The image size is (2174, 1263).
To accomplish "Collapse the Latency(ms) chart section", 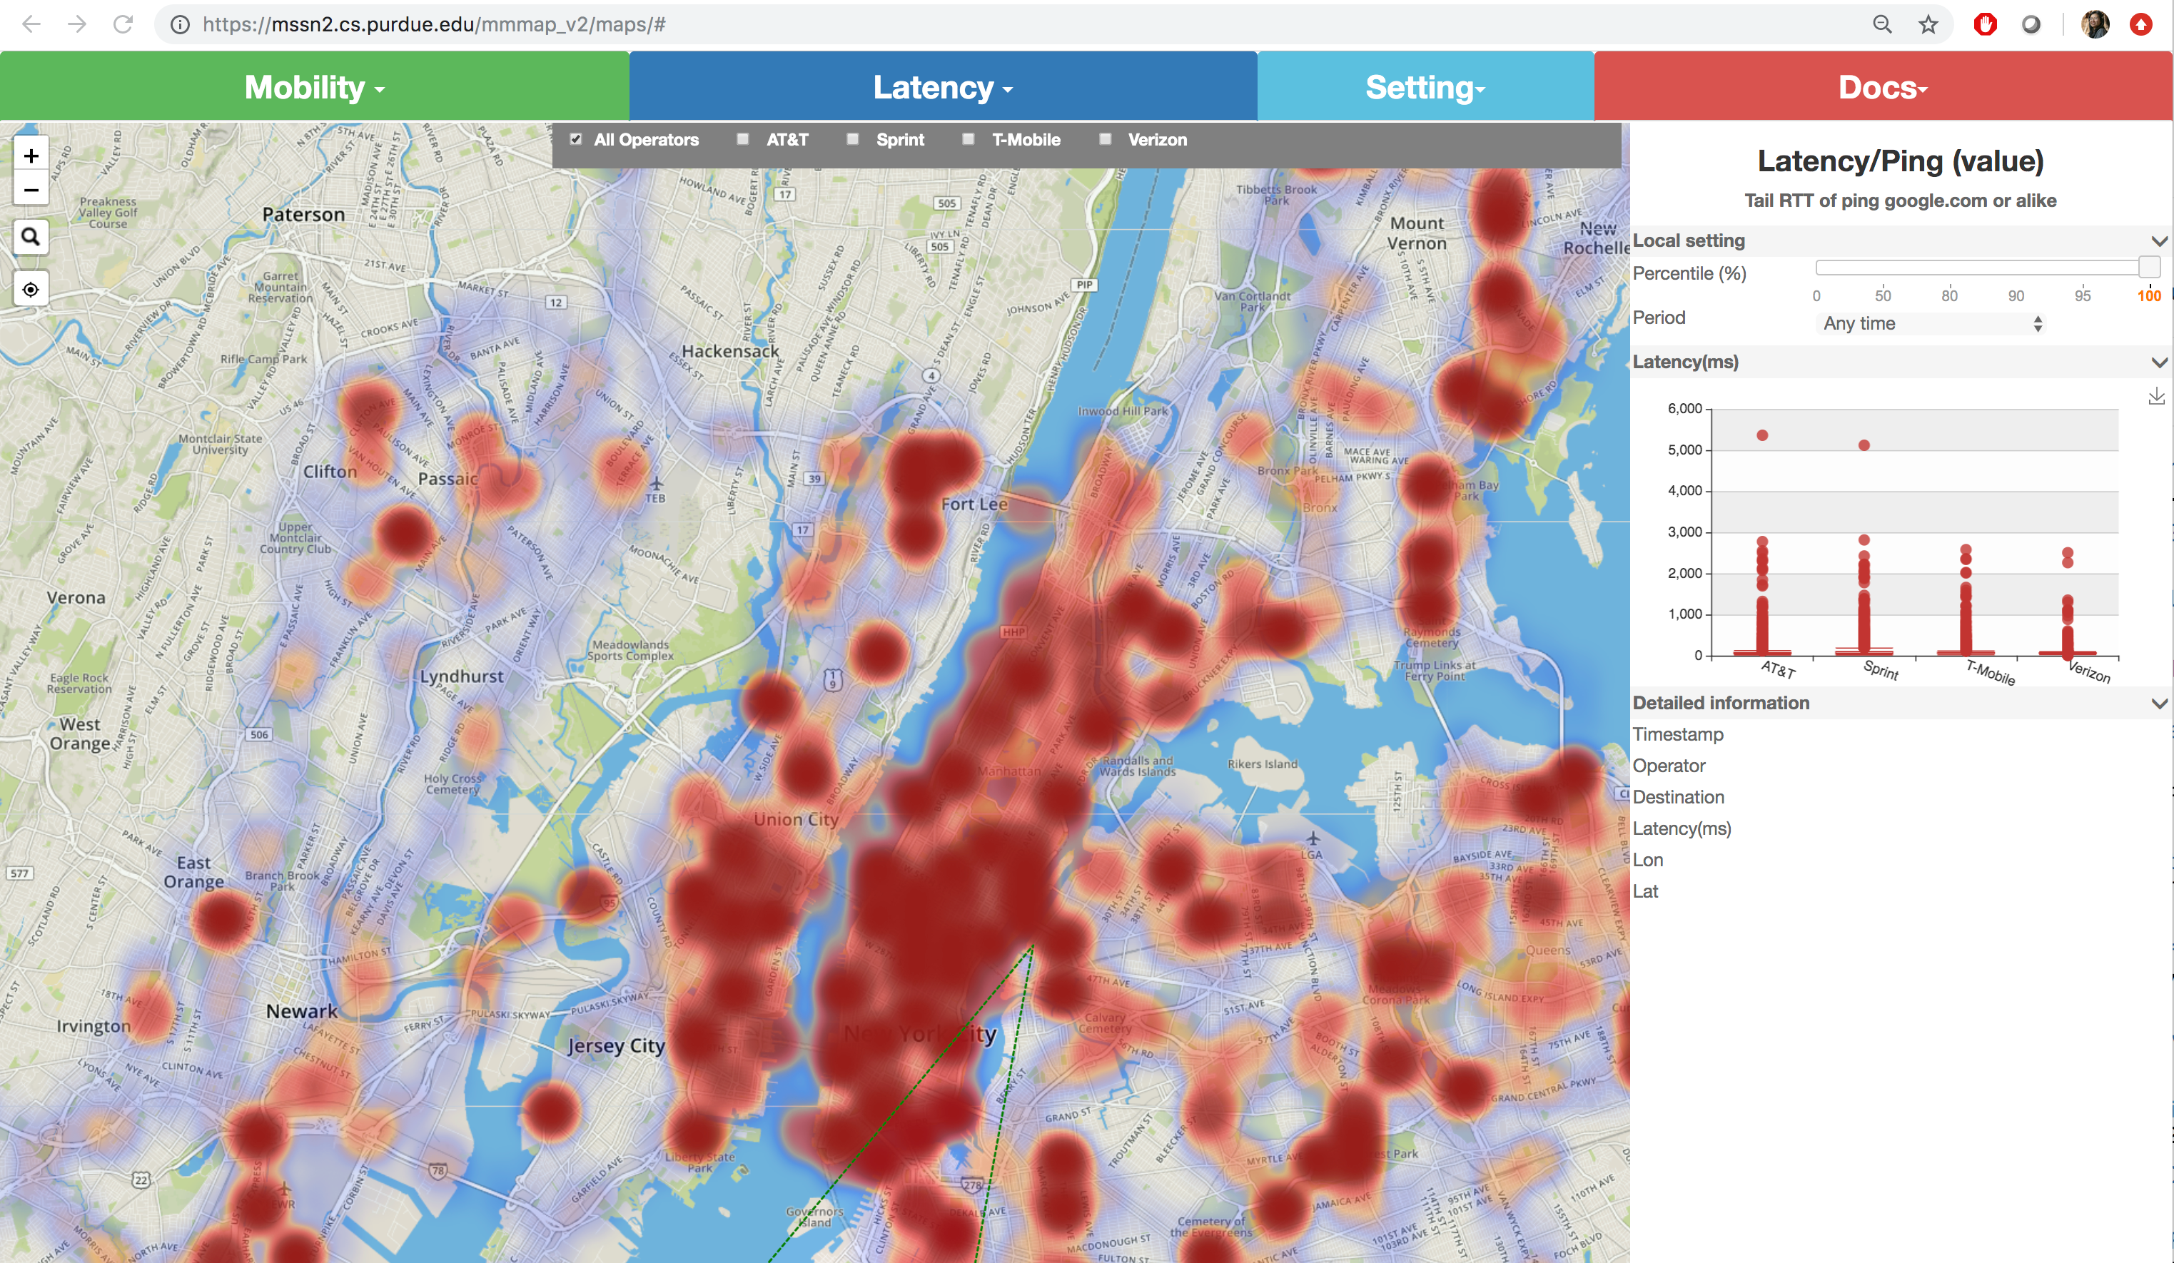I will [x=2159, y=362].
